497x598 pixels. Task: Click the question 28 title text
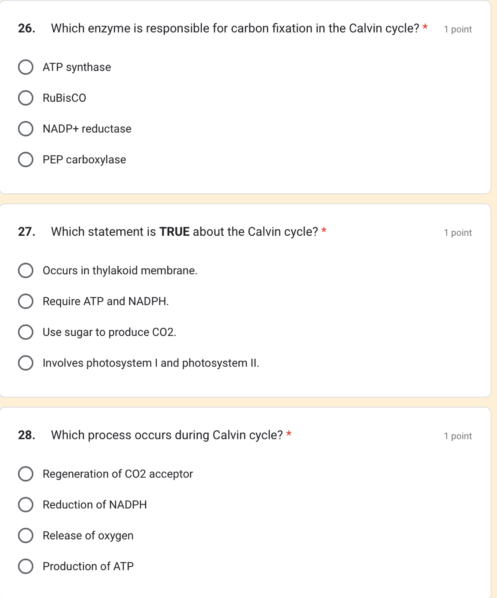pos(167,435)
